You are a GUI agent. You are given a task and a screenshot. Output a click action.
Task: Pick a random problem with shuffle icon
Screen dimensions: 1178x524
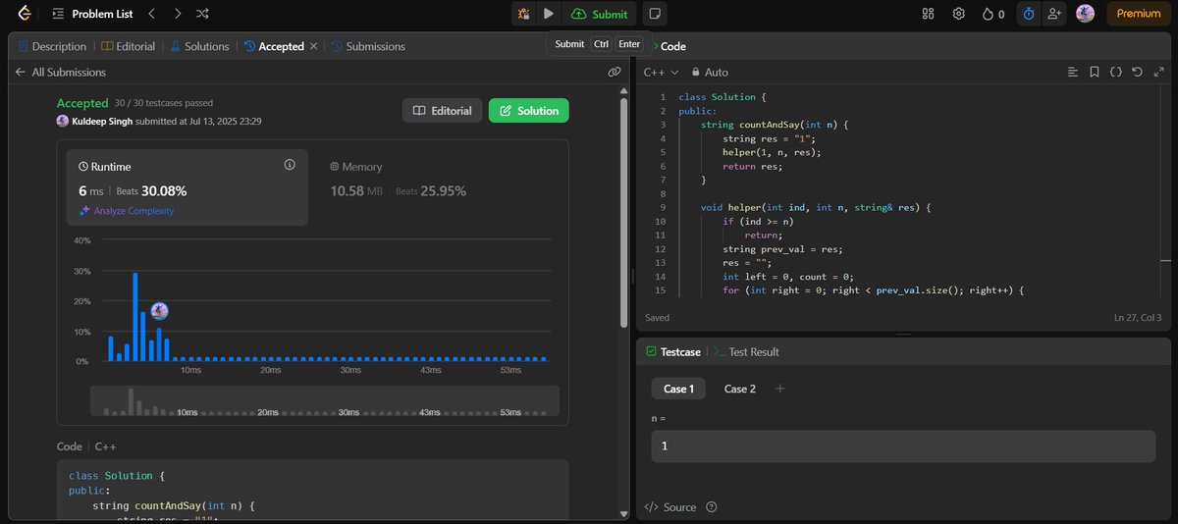coord(202,14)
